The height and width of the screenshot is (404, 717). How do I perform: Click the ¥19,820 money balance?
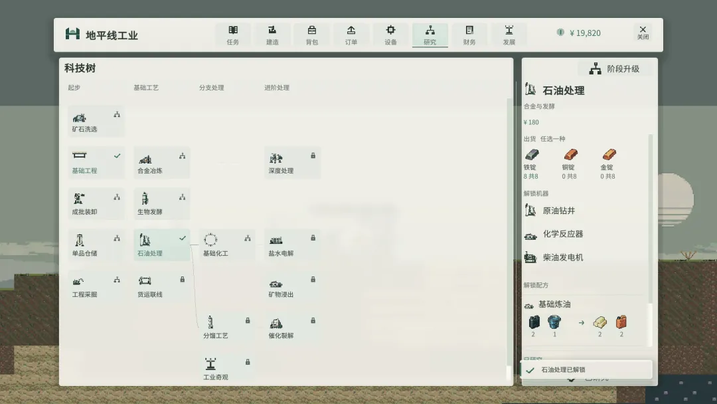pyautogui.click(x=579, y=33)
